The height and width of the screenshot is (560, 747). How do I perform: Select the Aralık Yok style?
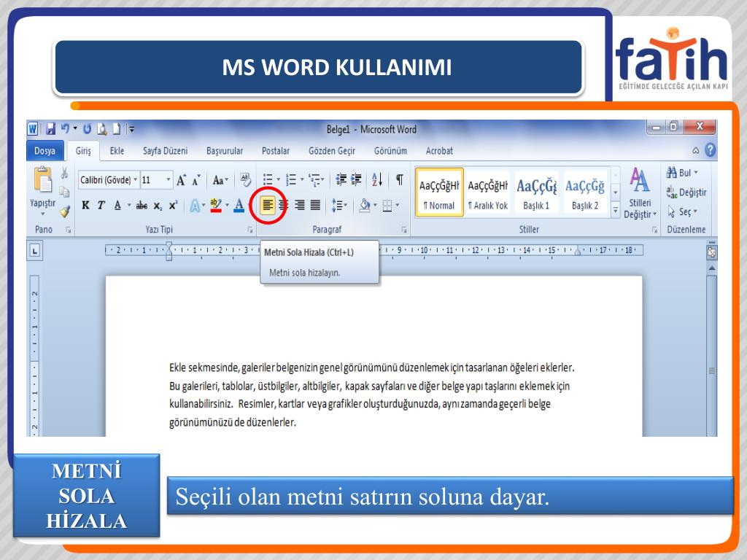pos(488,192)
